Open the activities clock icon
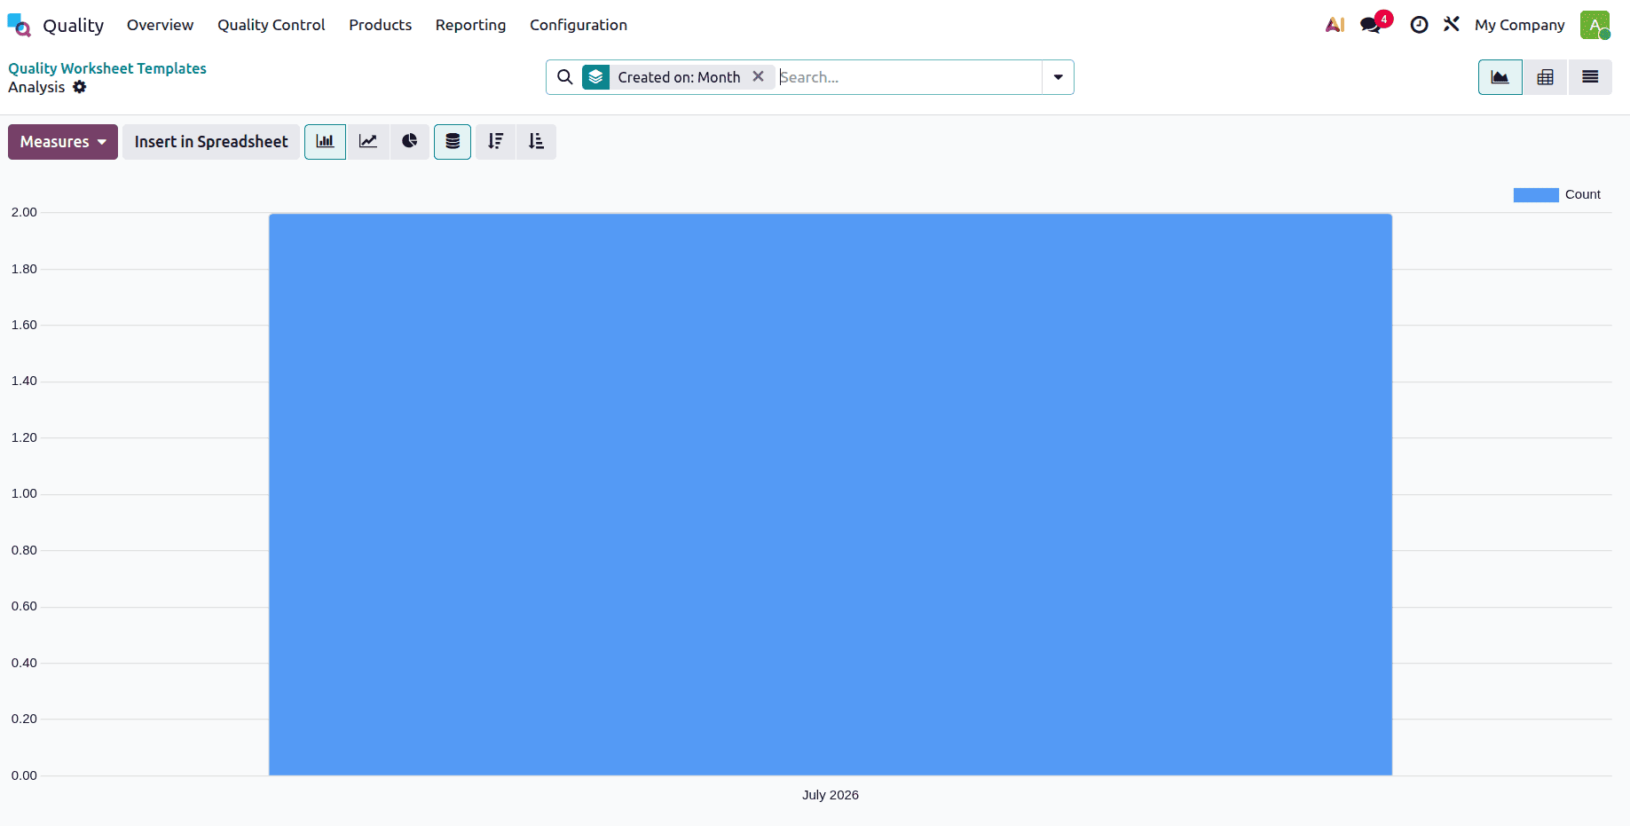This screenshot has height=826, width=1630. [x=1419, y=25]
